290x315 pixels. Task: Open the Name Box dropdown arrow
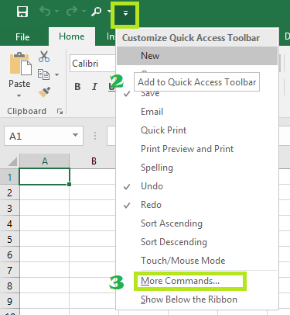click(75, 135)
